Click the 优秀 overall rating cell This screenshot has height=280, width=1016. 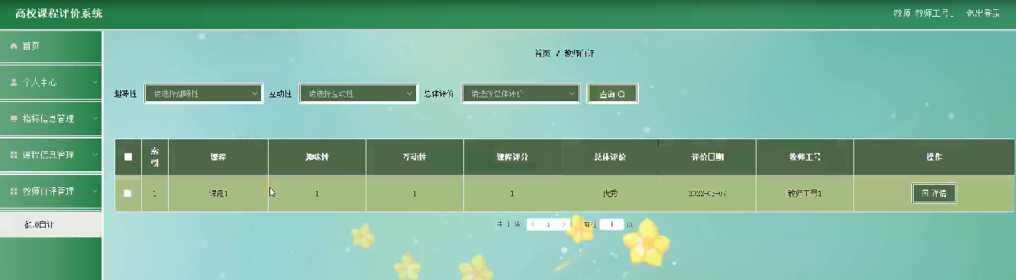coord(610,193)
